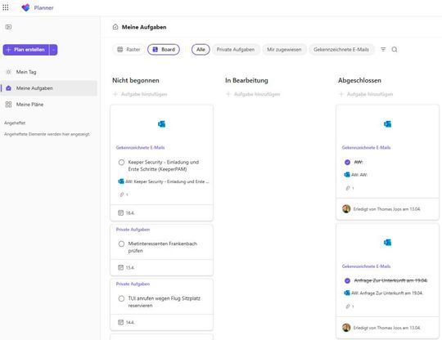Click the Meine Pläne grid icon
This screenshot has width=442, height=340.
8,105
